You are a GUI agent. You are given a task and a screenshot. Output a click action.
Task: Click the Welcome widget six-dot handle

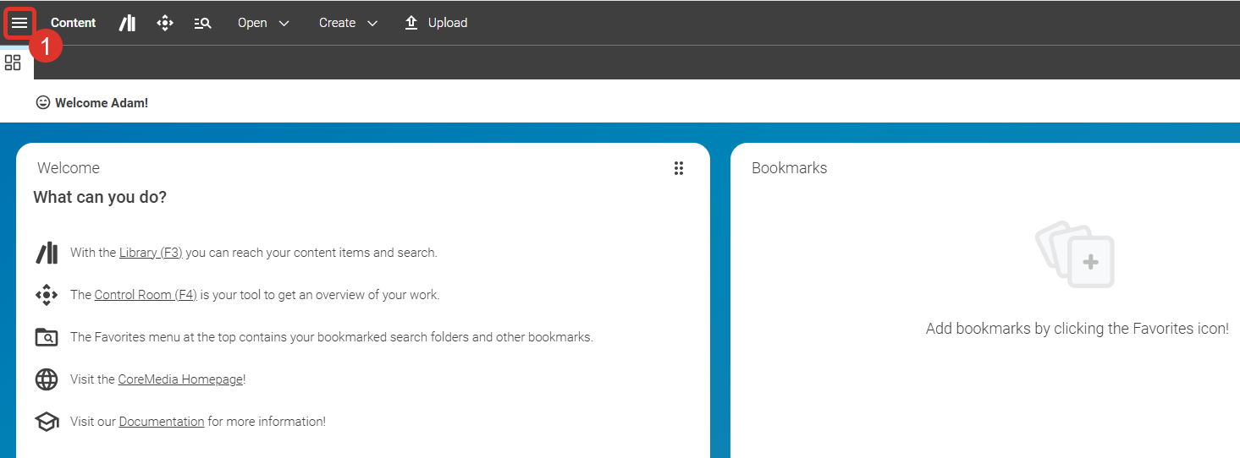click(678, 168)
